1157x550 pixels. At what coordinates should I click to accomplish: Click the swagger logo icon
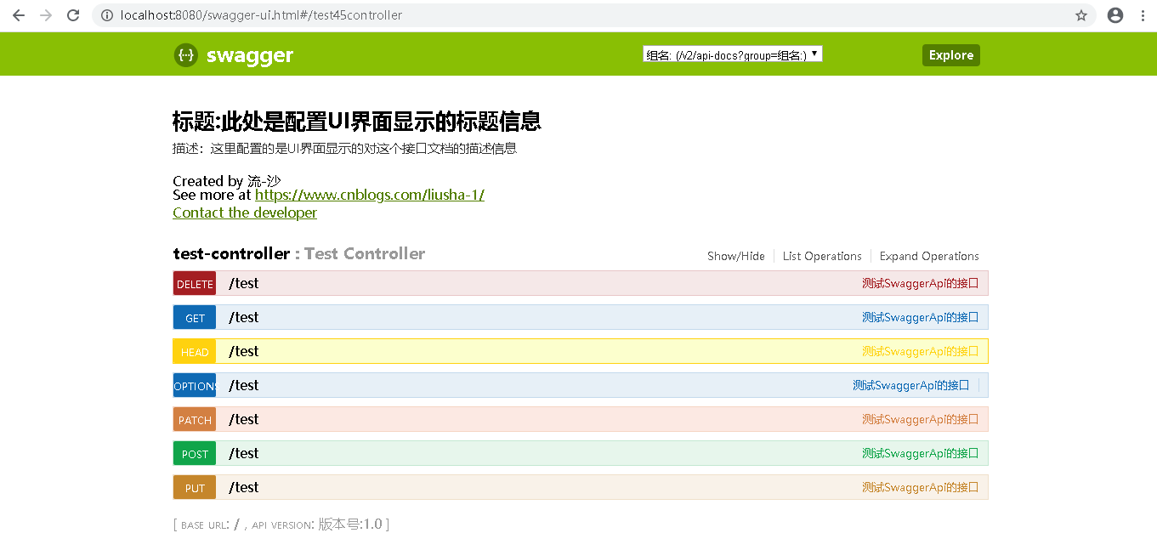coord(186,55)
